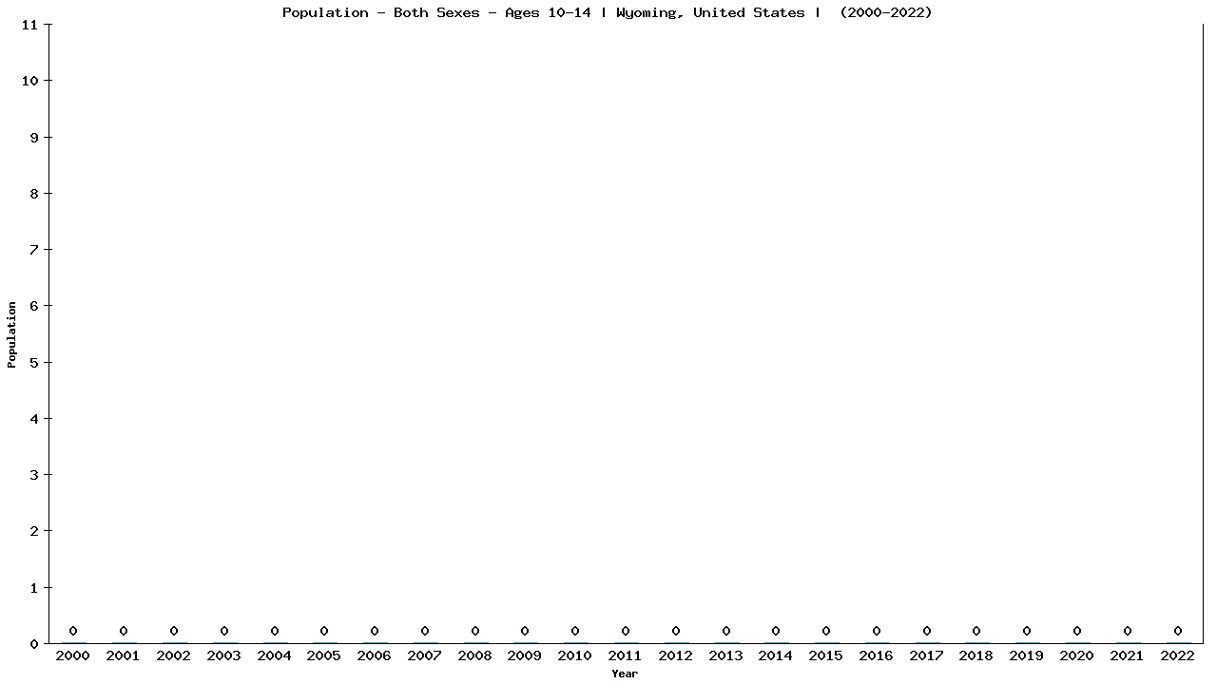Image resolution: width=1217 pixels, height=684 pixels.
Task: Click the data value 0 above 2000
Action: [x=73, y=631]
